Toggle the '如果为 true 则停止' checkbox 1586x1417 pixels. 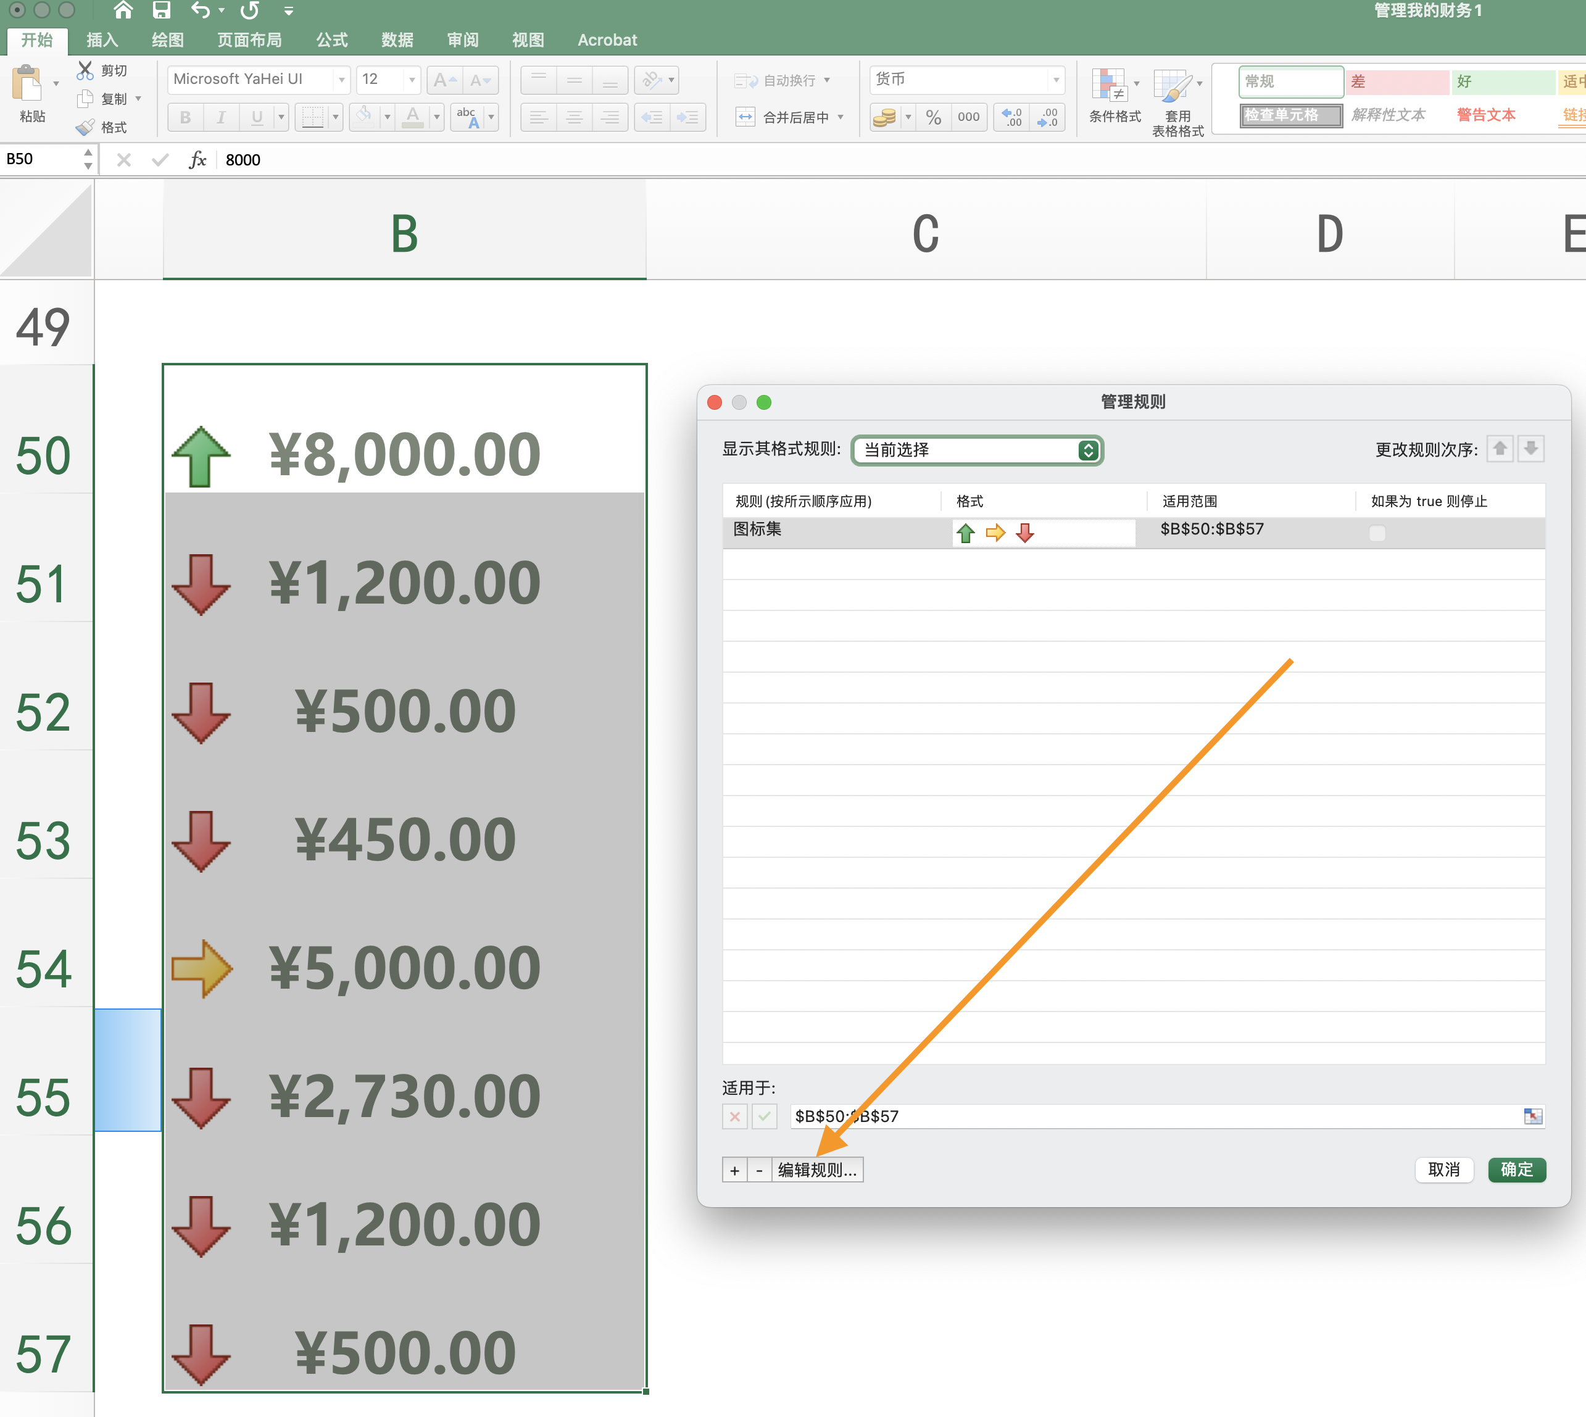point(1377,533)
